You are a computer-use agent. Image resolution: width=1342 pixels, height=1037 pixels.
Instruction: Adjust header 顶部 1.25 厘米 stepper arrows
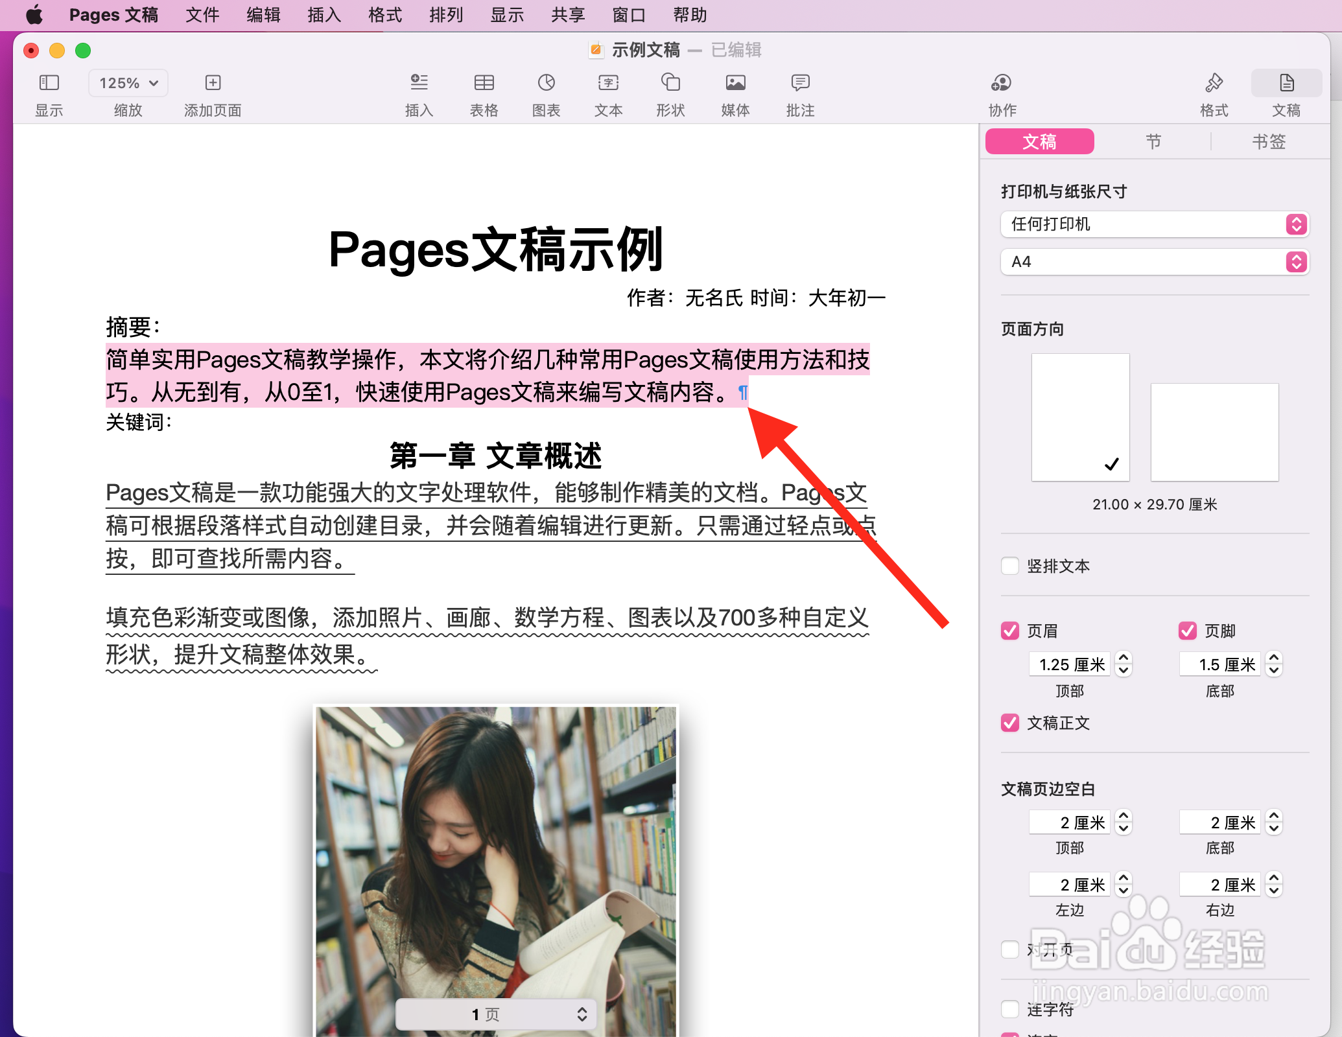click(1124, 664)
